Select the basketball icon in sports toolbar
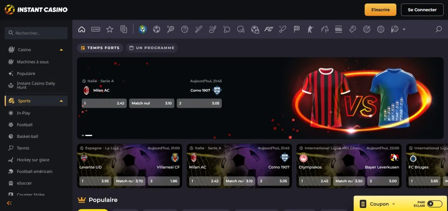The width and height of the screenshot is (448, 211). (x=185, y=29)
